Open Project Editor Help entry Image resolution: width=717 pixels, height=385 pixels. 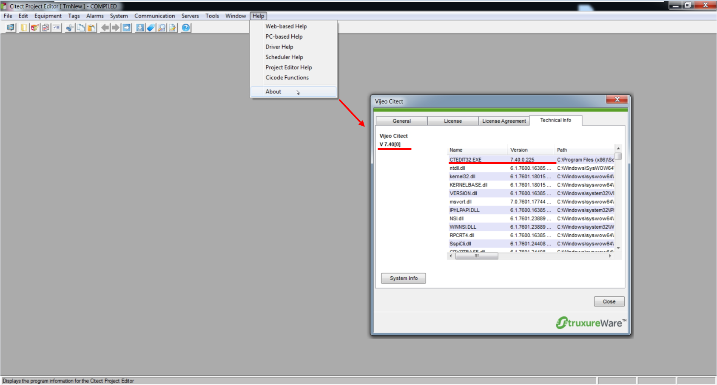click(x=293, y=67)
